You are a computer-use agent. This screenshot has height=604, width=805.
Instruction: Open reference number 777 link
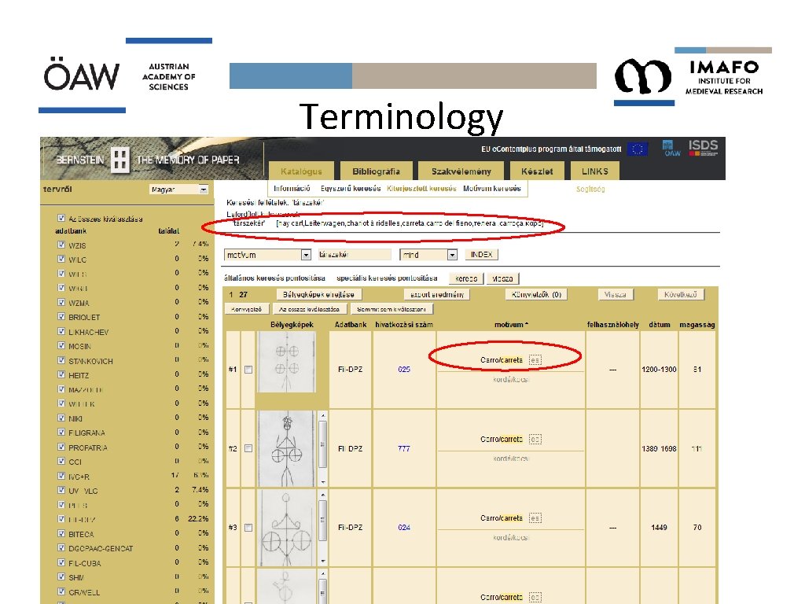pyautogui.click(x=404, y=448)
